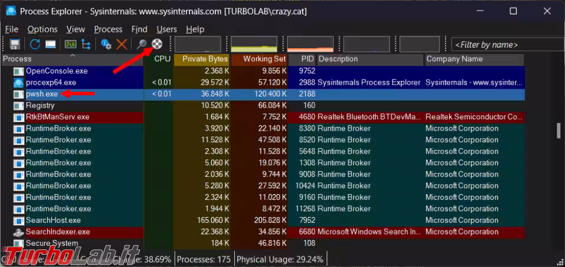Sort by the Description column header
This screenshot has height=267, width=565.
pyautogui.click(x=370, y=59)
